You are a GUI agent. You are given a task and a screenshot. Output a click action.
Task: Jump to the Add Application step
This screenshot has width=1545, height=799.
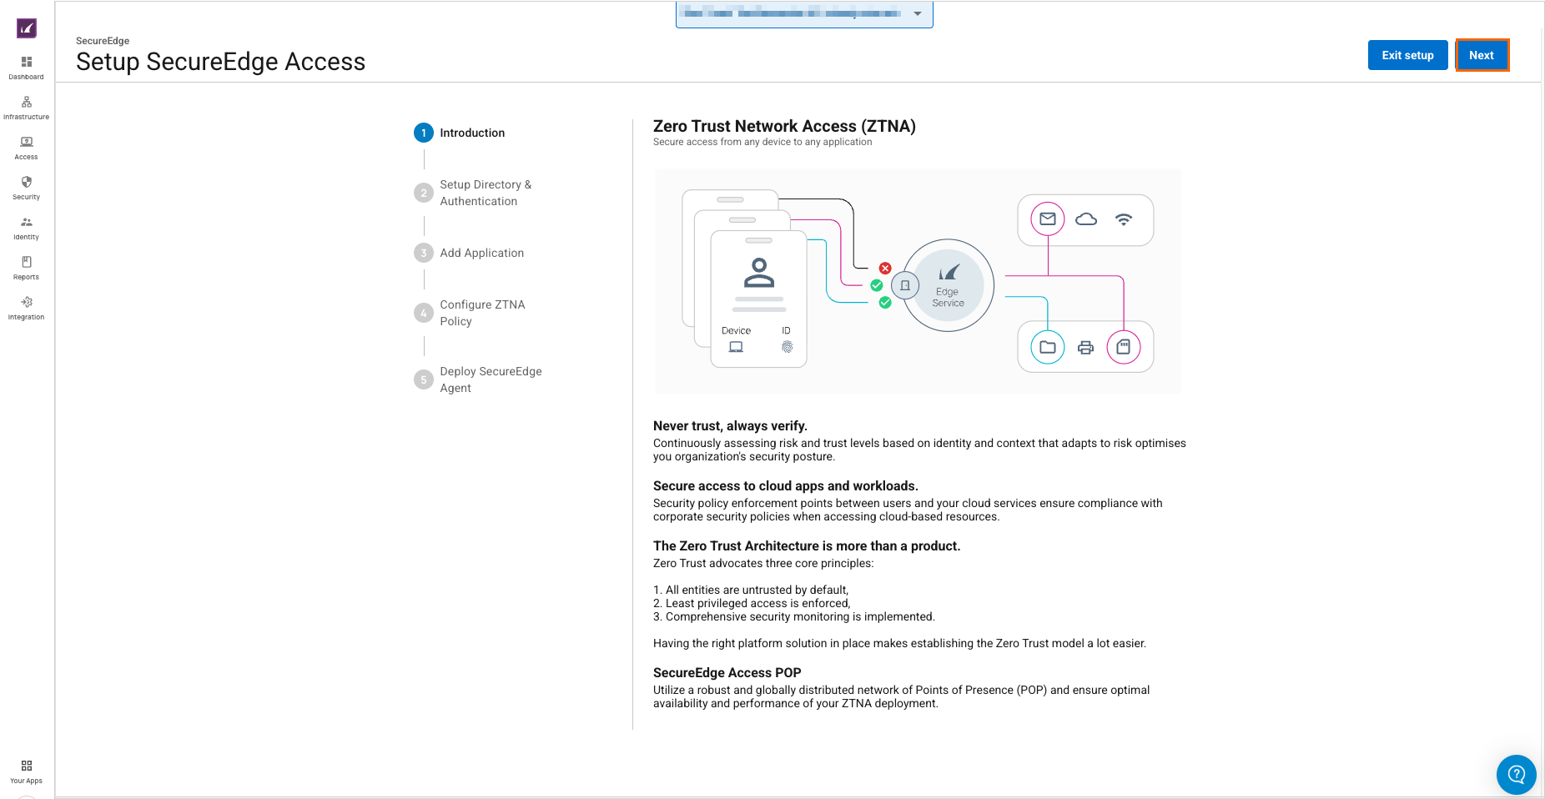coord(481,253)
